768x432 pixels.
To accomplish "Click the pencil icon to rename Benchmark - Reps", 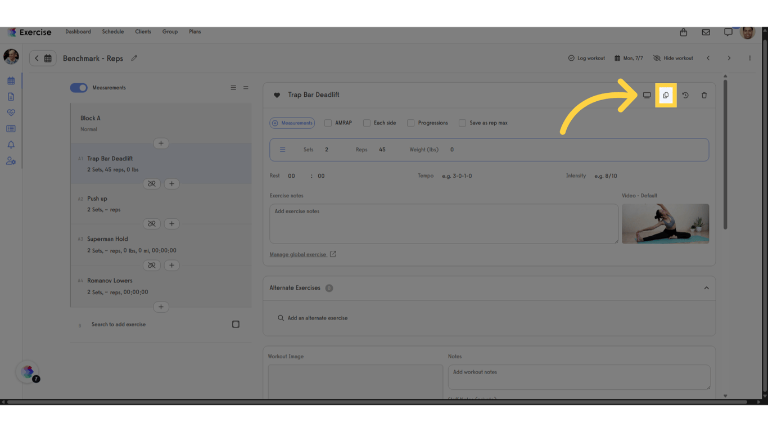I will [134, 58].
